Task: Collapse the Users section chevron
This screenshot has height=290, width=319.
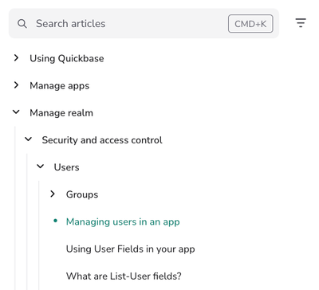Action: 41,167
